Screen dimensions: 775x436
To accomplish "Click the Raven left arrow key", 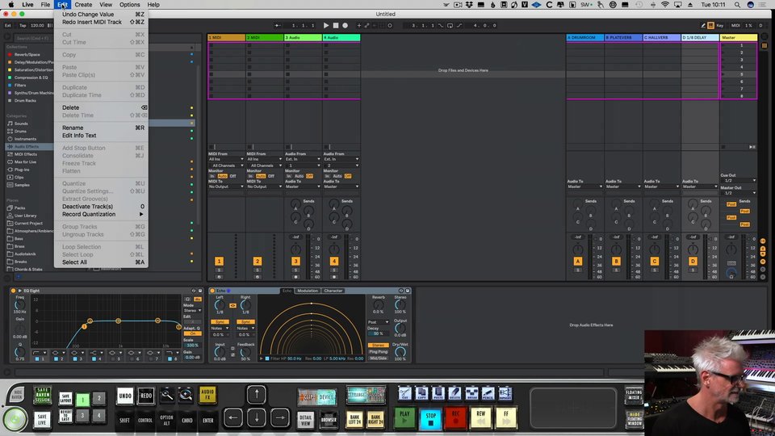I will (232, 417).
